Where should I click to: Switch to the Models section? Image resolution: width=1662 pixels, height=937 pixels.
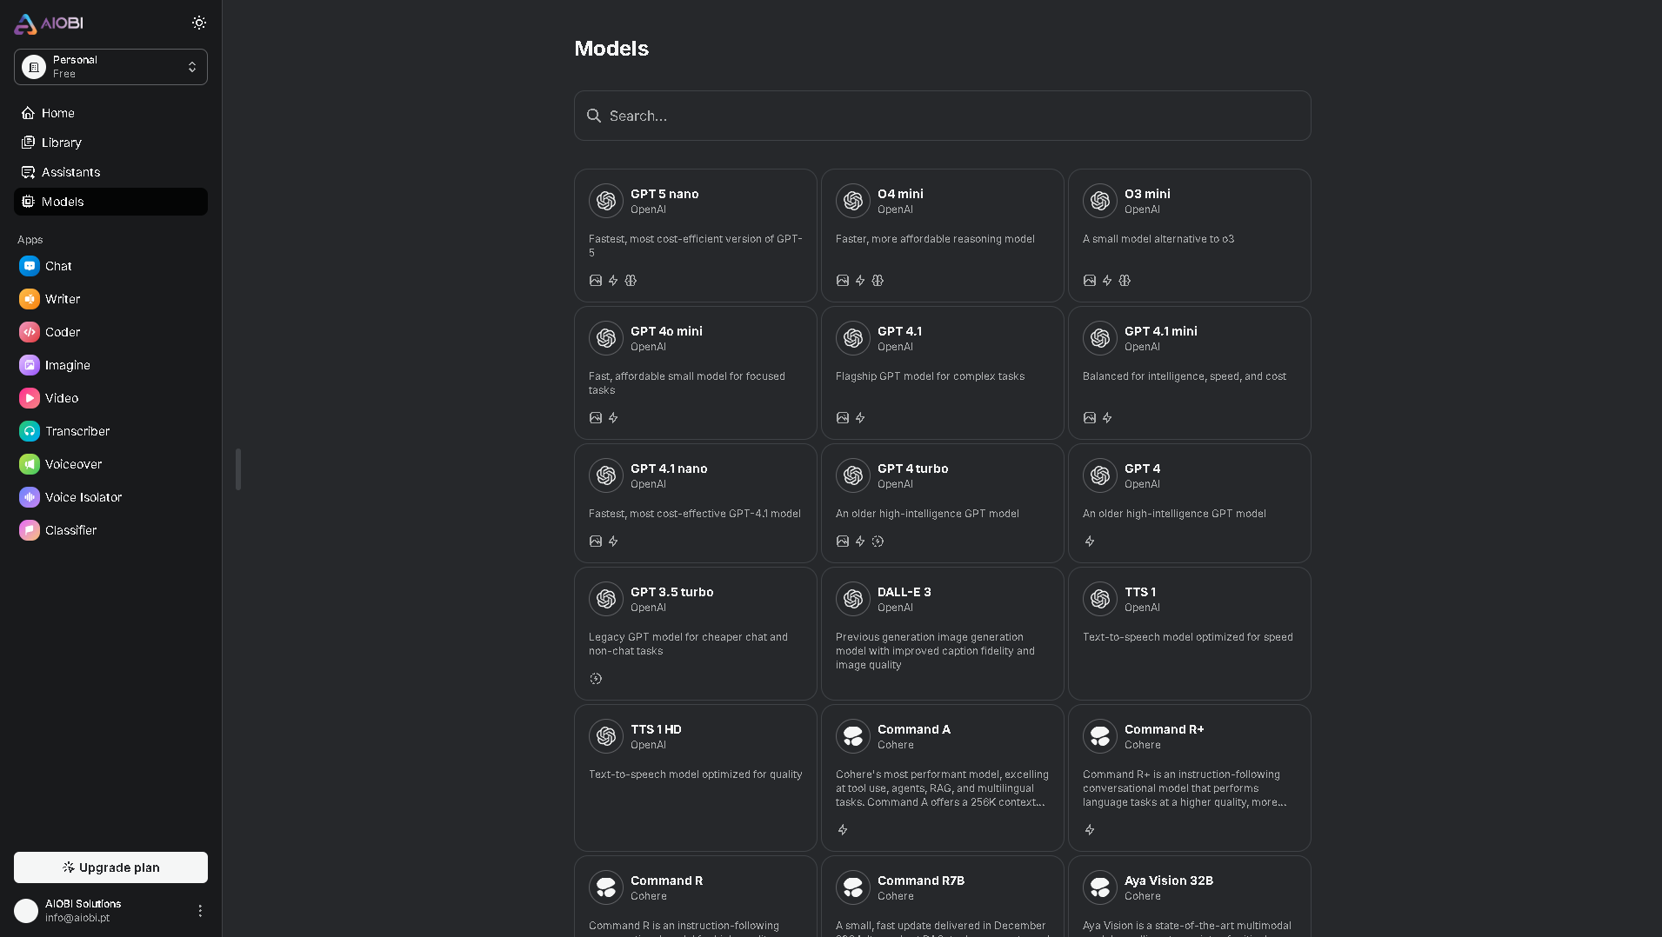[x=110, y=201]
